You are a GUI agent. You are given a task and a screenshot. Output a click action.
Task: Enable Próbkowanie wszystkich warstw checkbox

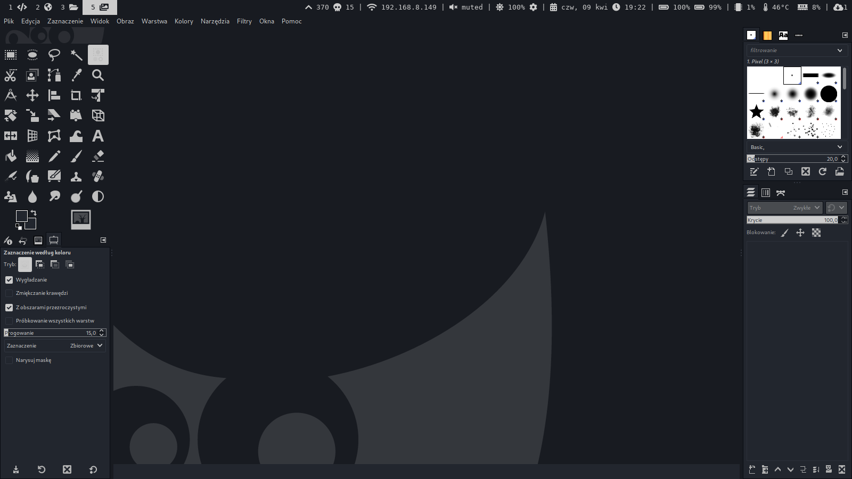(9, 320)
